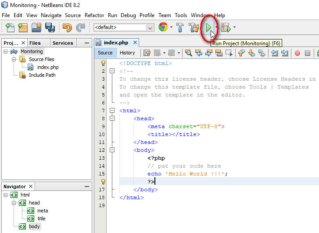319x233 pixels.
Task: Open the Navigate menu
Action: coord(51,15)
